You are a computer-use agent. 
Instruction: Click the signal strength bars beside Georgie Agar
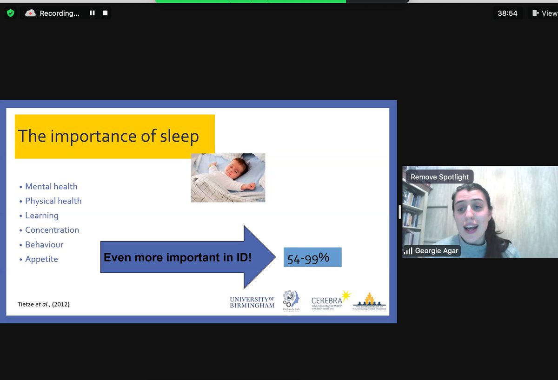[408, 251]
